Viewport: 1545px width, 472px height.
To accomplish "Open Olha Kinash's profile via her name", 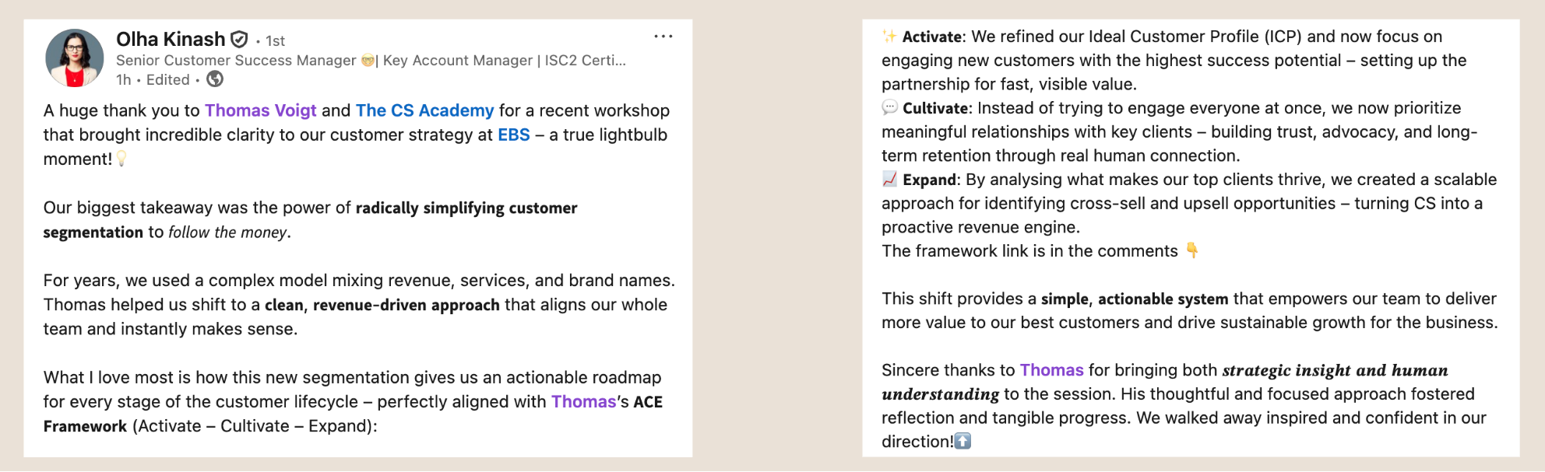I will [x=171, y=39].
